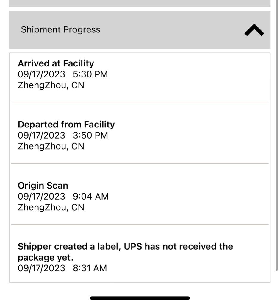Tap the iOS home indicator bar
Image resolution: width=280 pixels, height=305 pixels.
click(140, 298)
